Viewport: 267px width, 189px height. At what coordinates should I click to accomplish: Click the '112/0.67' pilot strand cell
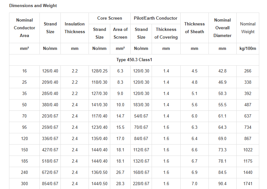[x=141, y=150]
